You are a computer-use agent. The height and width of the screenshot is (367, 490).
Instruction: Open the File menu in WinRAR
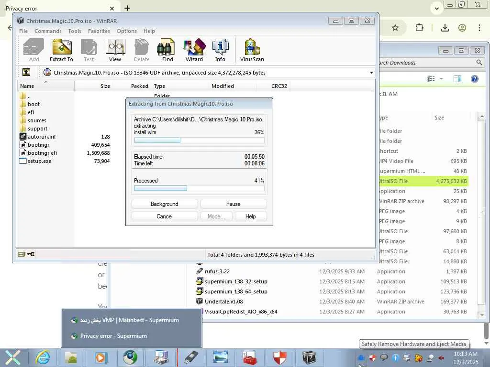click(23, 31)
